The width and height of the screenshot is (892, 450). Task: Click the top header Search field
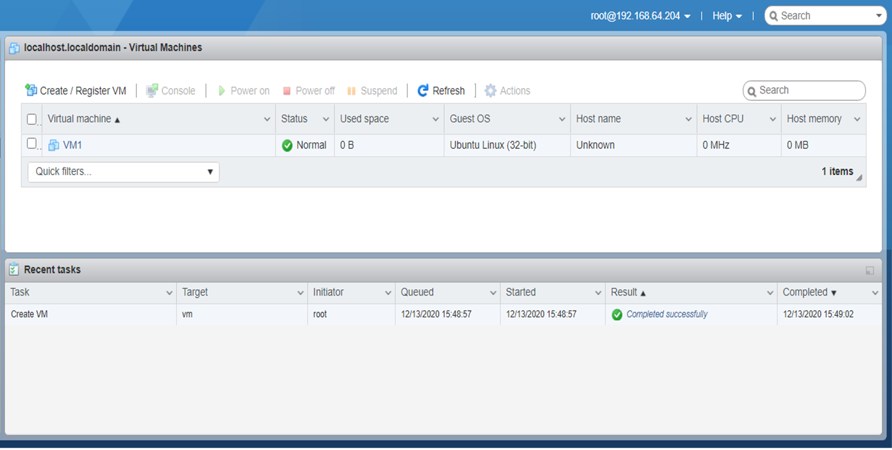pos(825,16)
